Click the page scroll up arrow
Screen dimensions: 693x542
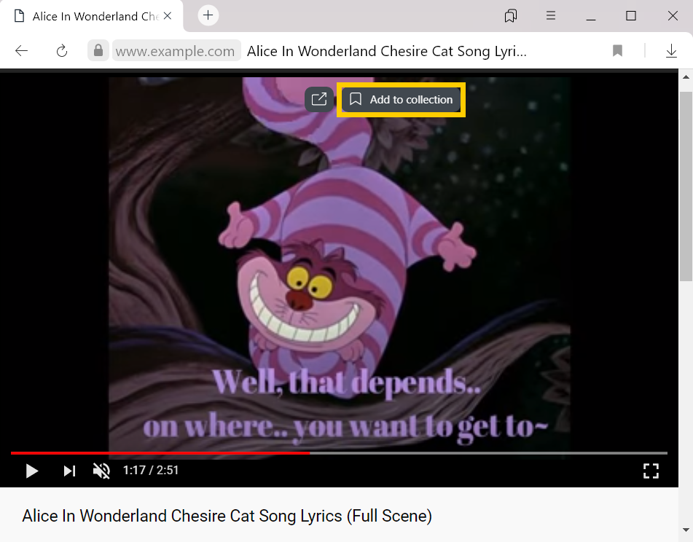click(x=686, y=77)
